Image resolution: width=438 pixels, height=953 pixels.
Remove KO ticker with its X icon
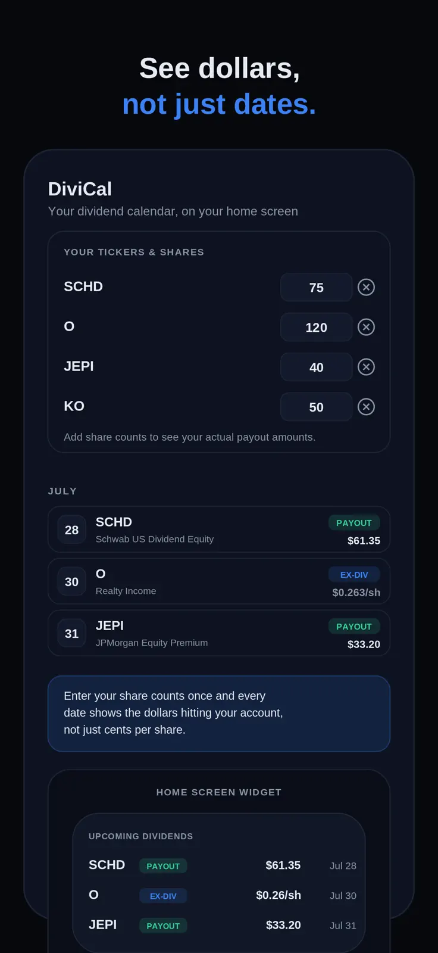[x=366, y=407]
